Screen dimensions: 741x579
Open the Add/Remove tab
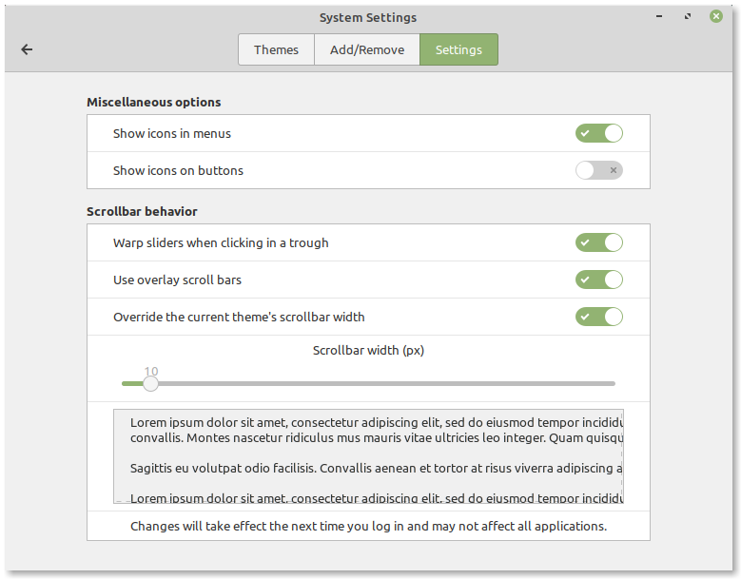[x=367, y=49]
